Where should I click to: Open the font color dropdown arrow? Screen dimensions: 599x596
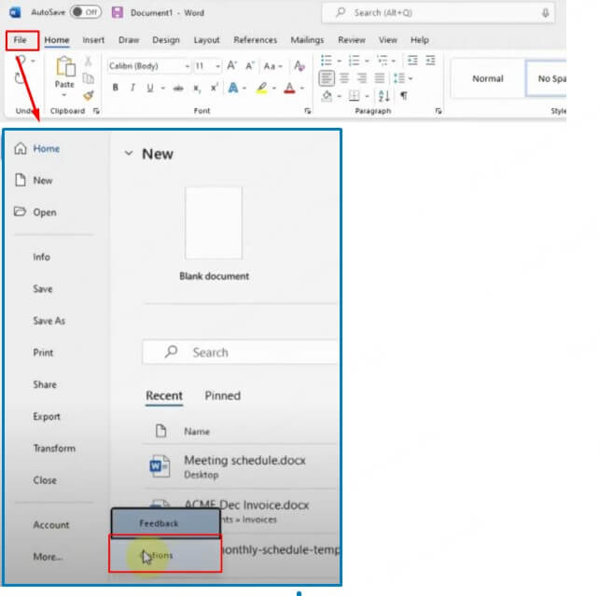tap(302, 89)
